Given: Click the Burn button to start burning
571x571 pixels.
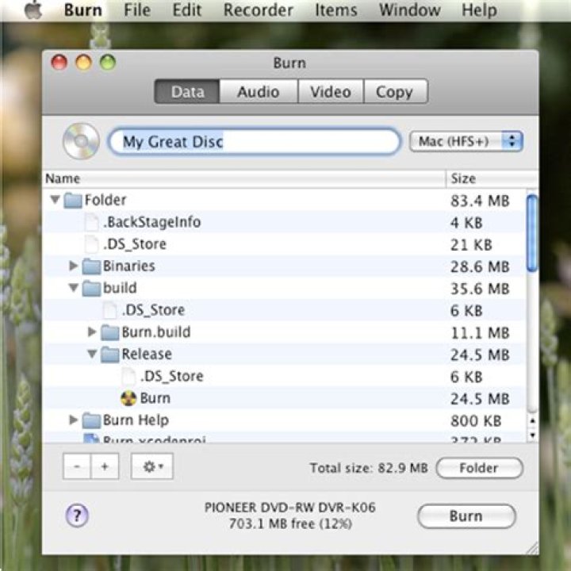Looking at the screenshot, I should [x=466, y=516].
